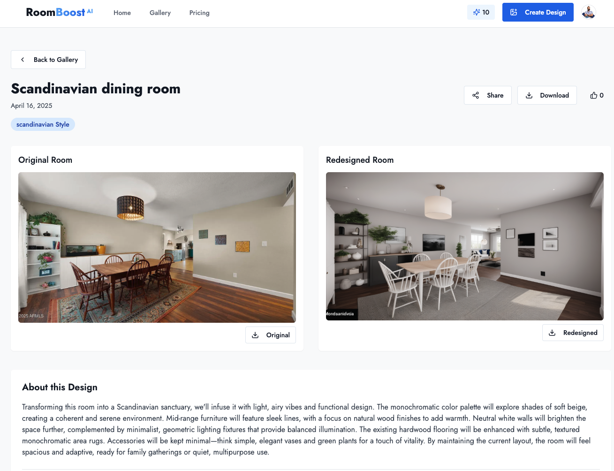Viewport: 614px width, 471px height.
Task: Click the share network icon
Action: pyautogui.click(x=476, y=95)
